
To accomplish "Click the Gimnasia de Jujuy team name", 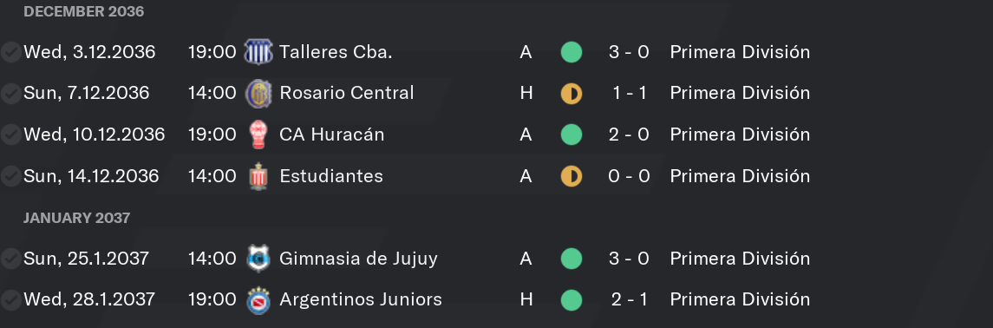I will point(358,259).
